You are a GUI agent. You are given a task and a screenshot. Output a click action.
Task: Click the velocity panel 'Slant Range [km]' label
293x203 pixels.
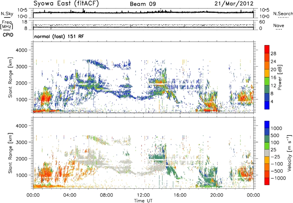tap(10, 153)
